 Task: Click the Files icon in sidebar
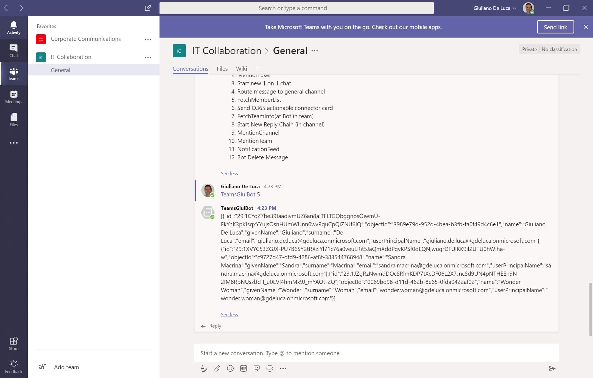click(13, 120)
